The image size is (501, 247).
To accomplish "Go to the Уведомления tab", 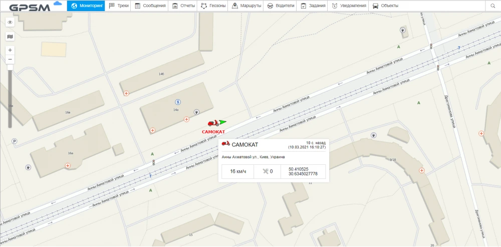I will (x=349, y=6).
